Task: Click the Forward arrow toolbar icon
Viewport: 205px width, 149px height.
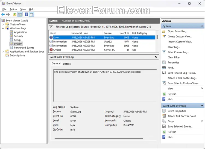Action: click(8, 14)
